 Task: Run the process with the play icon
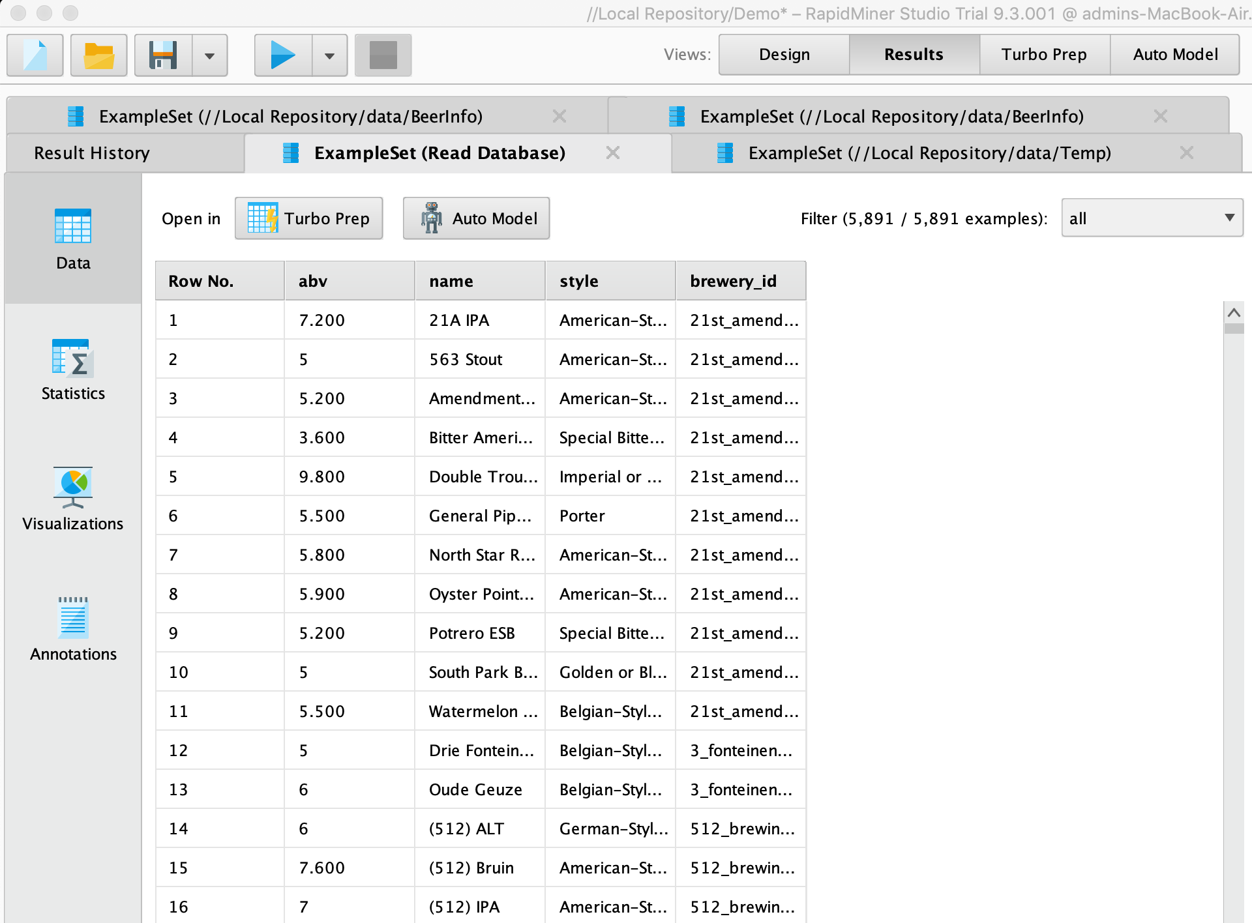(282, 55)
